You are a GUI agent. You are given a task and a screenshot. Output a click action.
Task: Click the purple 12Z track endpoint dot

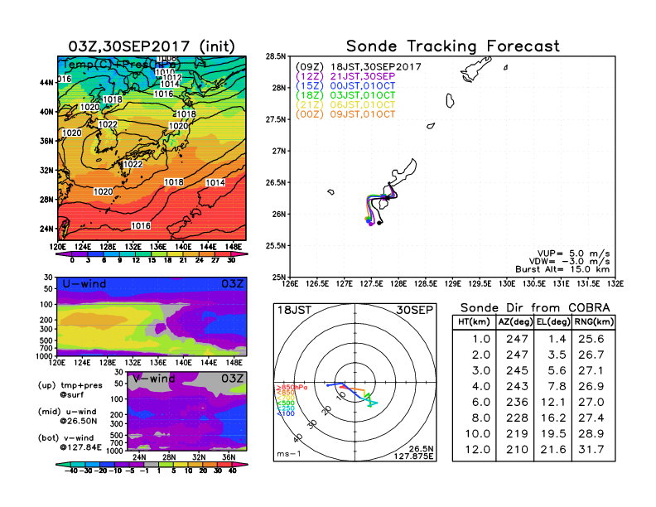(x=371, y=225)
